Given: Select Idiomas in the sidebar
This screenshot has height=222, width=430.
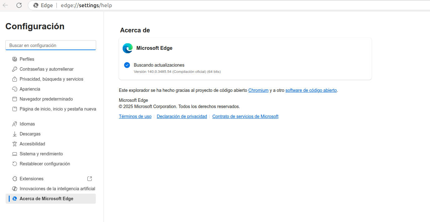Looking at the screenshot, I should [x=27, y=124].
